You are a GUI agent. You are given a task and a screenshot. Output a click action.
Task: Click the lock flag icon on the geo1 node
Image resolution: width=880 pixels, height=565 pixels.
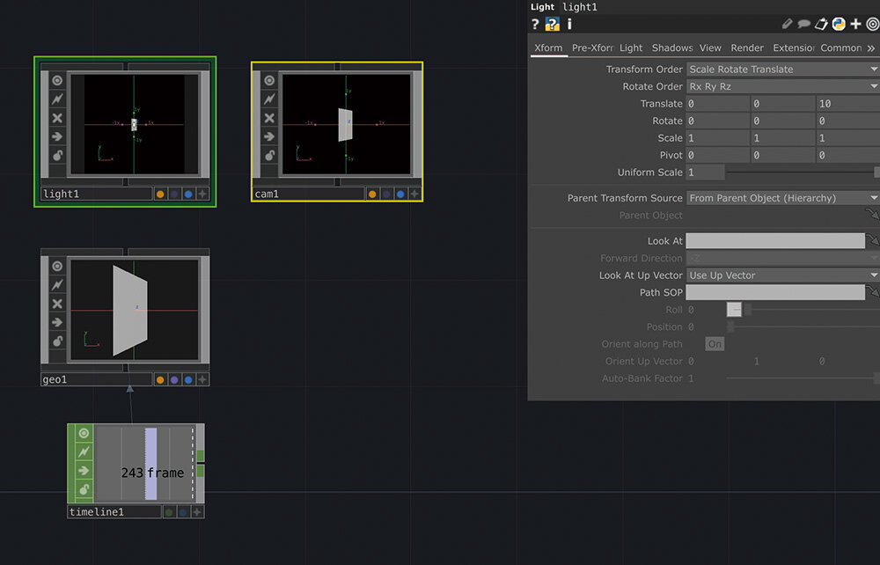(57, 340)
